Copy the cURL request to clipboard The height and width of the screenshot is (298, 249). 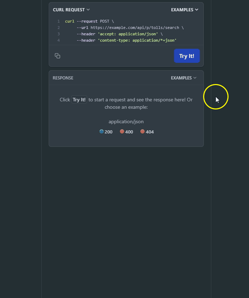click(57, 56)
